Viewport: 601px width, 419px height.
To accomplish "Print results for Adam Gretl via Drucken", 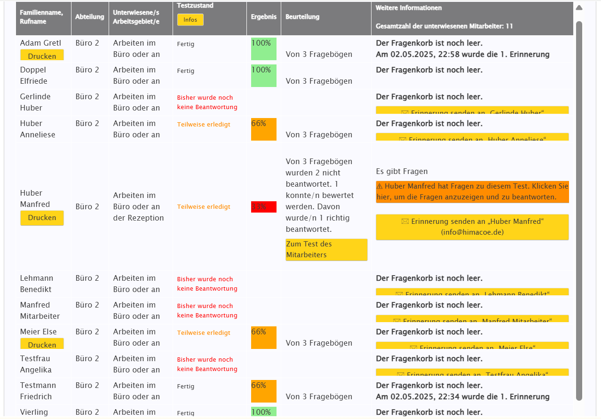I will tap(42, 55).
